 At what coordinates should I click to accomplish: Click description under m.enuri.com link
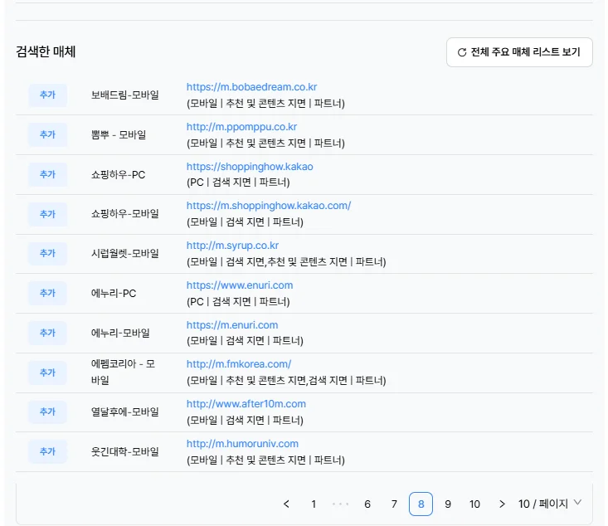[245, 341]
